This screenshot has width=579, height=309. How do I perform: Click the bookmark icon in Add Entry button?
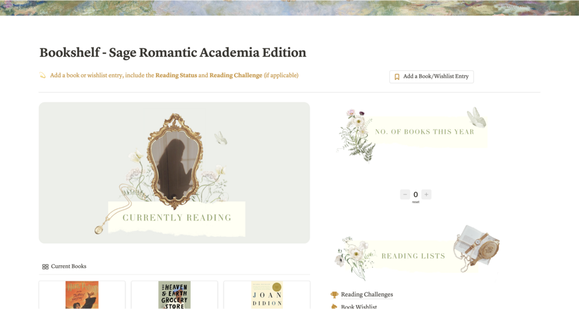coord(397,77)
